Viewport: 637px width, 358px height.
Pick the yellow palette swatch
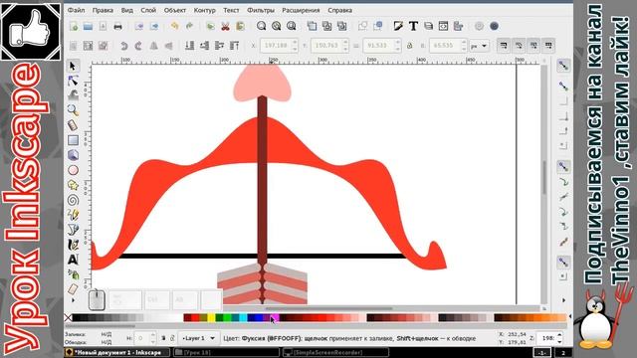tap(211, 318)
